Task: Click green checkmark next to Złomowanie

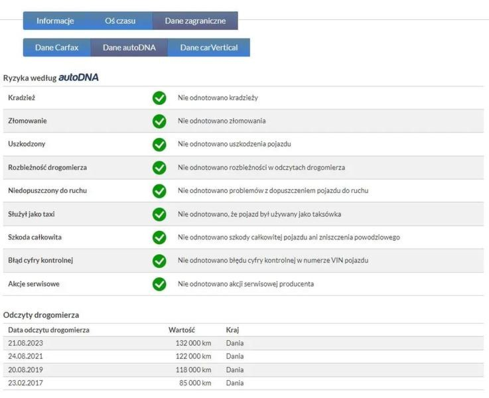Action: [x=159, y=121]
